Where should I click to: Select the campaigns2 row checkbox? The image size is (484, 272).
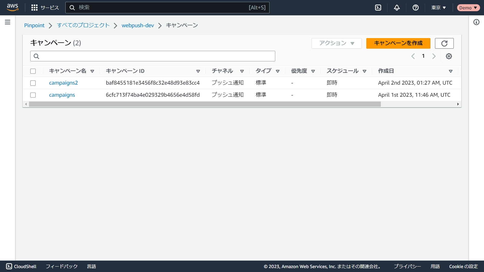(33, 83)
